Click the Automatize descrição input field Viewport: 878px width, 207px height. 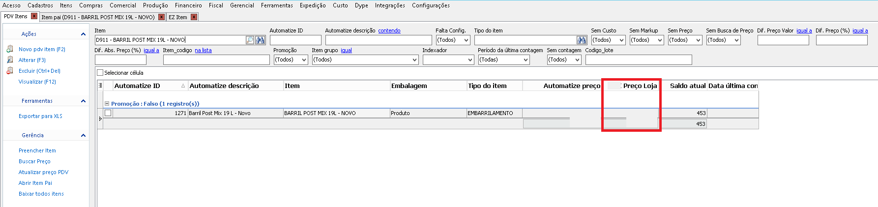coord(379,40)
